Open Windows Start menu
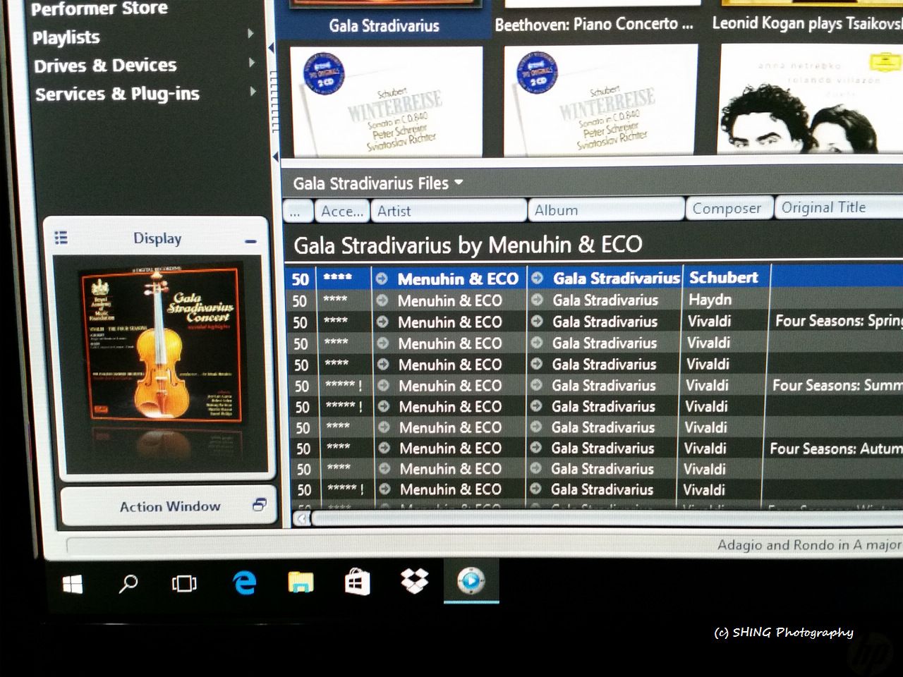 coord(72,584)
